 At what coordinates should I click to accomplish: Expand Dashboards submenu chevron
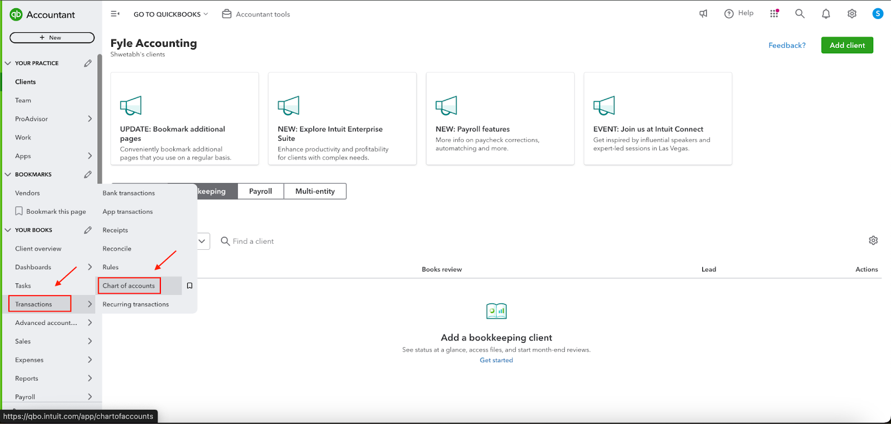(90, 267)
